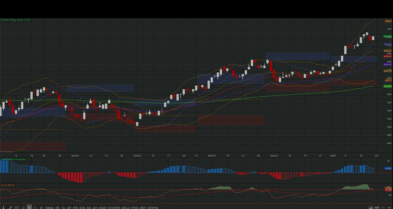
Task: Zoom out with the minus icon
Action: point(383,208)
